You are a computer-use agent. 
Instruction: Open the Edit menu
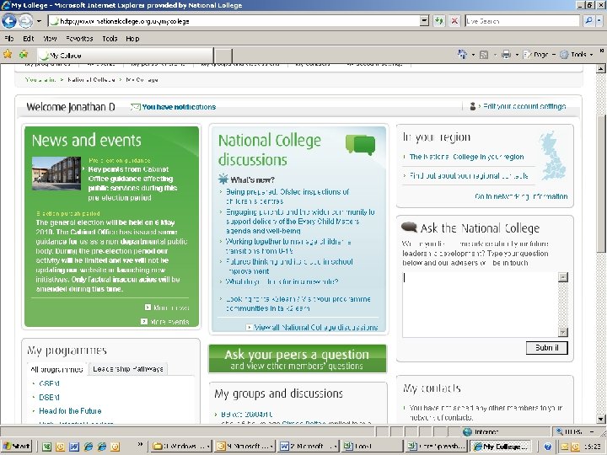tap(29, 38)
